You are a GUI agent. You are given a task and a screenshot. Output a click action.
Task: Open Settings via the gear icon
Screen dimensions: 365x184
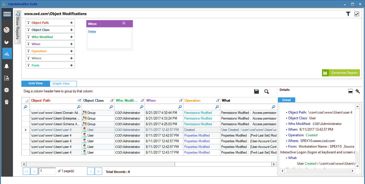(7, 90)
